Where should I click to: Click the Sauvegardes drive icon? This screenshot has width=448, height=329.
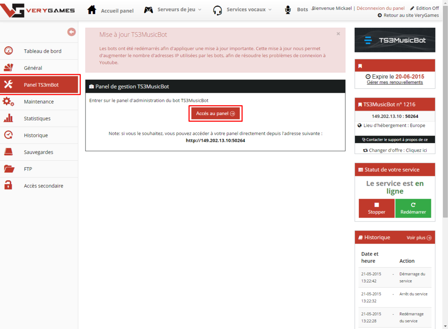[x=9, y=152]
